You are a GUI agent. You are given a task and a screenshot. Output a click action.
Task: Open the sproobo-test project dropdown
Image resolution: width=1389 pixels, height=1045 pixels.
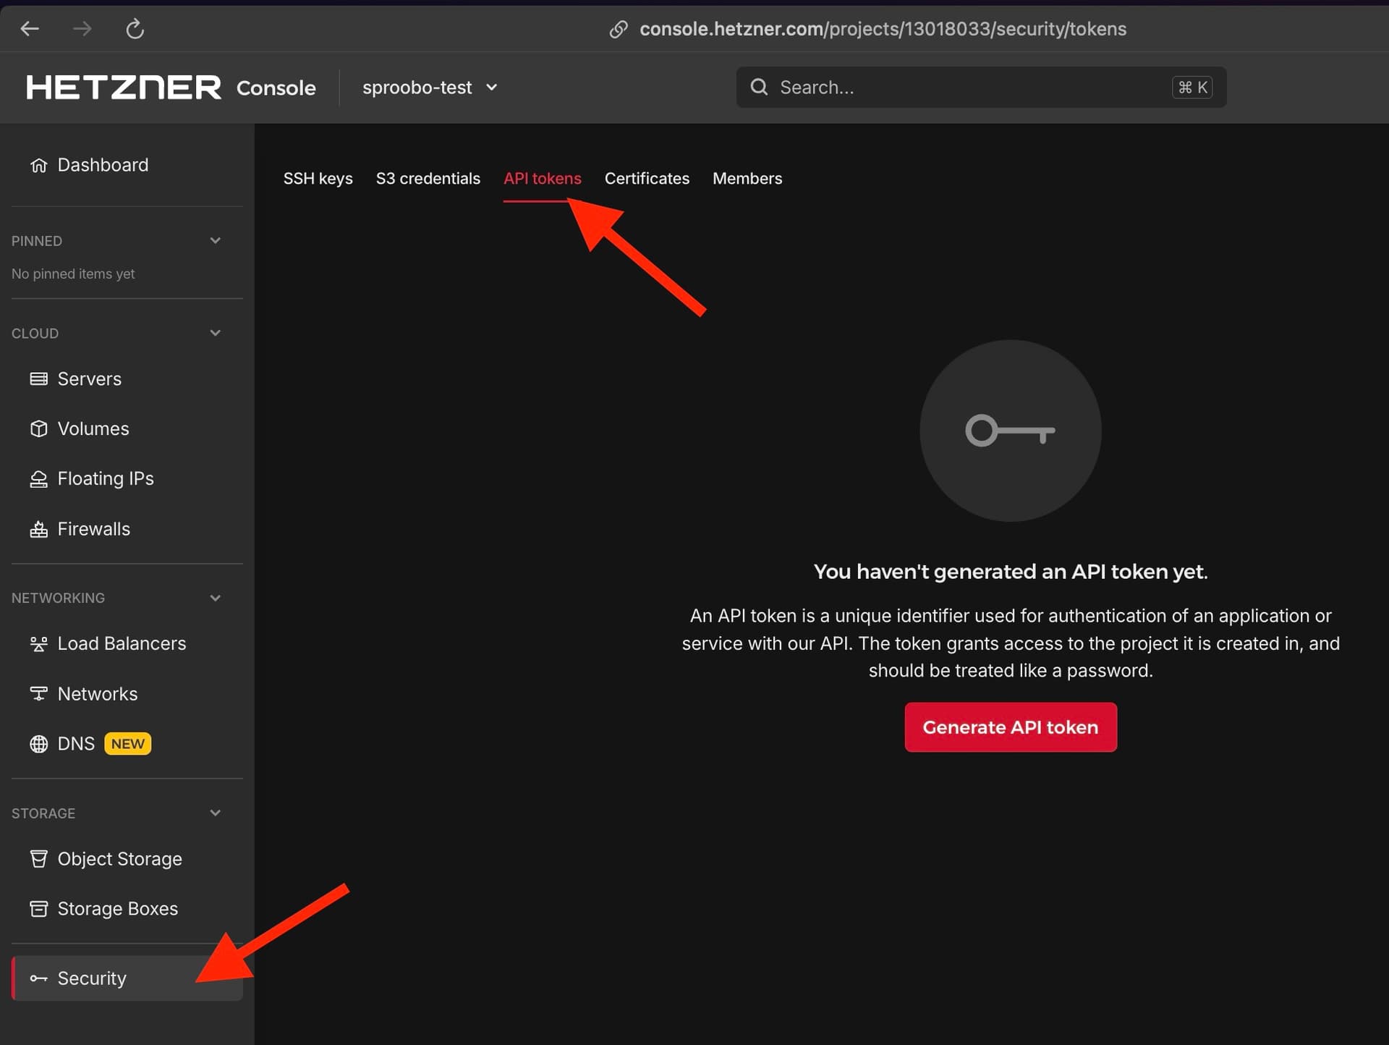430,88
